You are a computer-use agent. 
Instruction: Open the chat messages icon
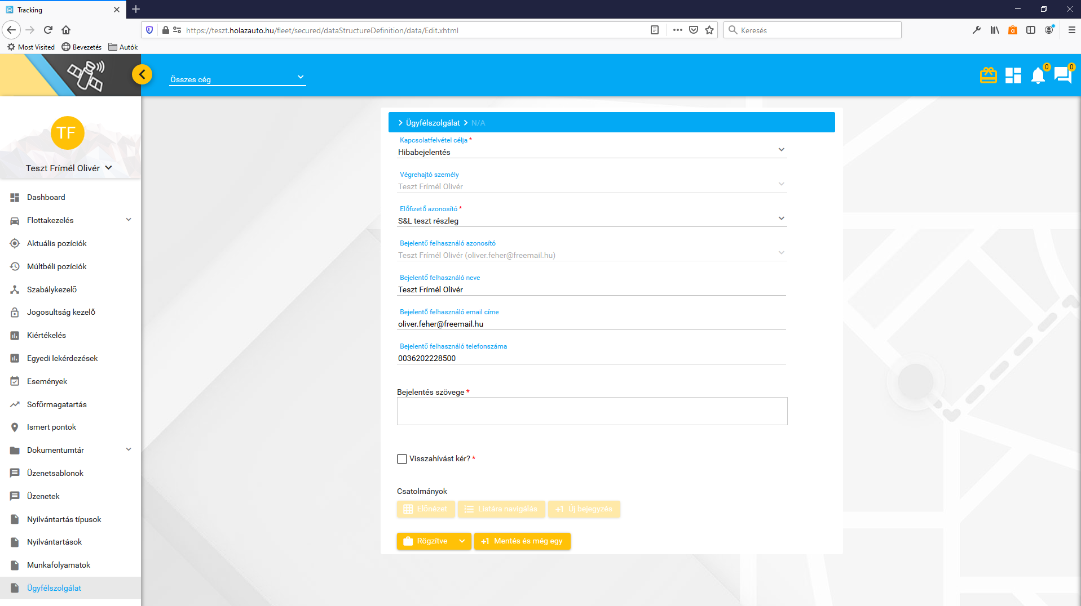click(x=1062, y=75)
